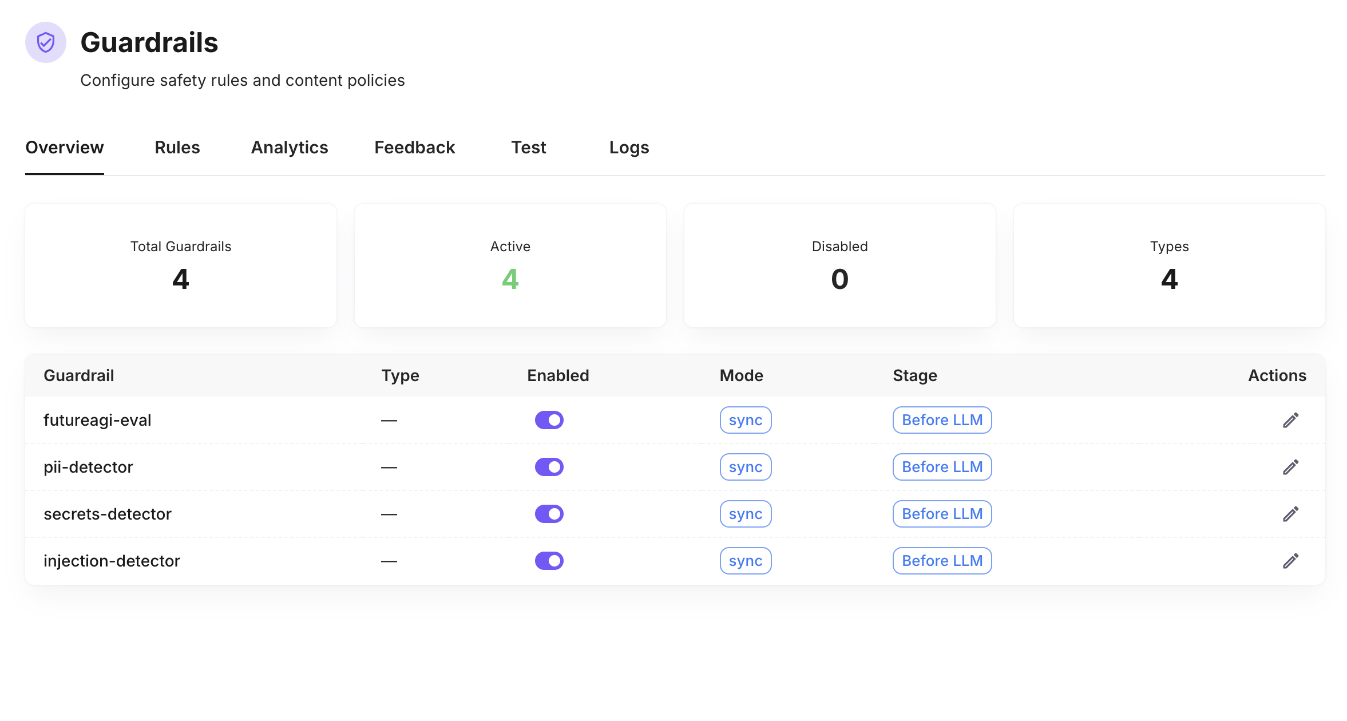Image resolution: width=1347 pixels, height=721 pixels.
Task: Disable the futureagi-eval guardrail
Action: coord(549,419)
